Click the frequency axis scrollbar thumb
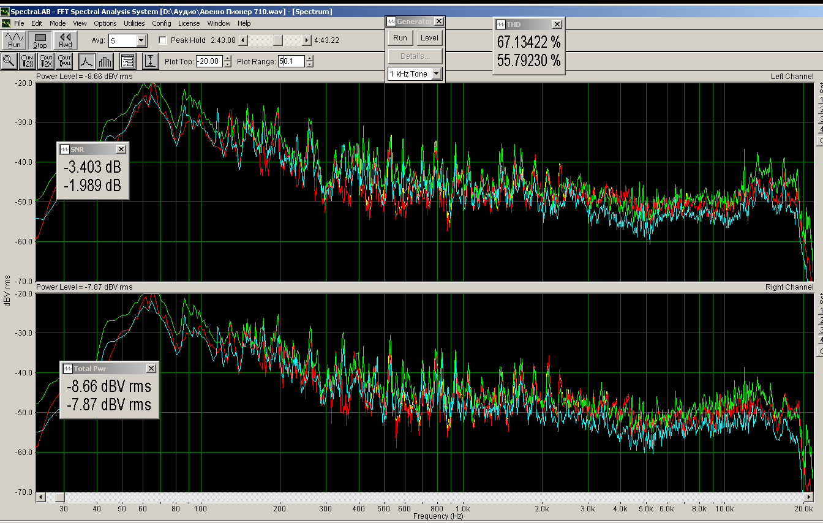This screenshot has height=523, width=823. coord(59,497)
